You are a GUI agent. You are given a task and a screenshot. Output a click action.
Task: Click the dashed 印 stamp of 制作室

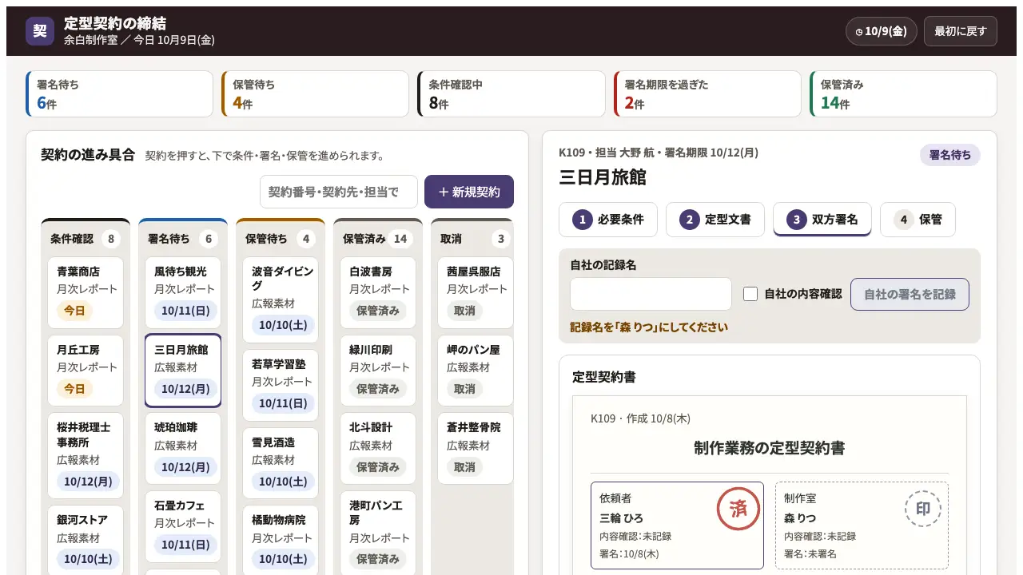(923, 509)
